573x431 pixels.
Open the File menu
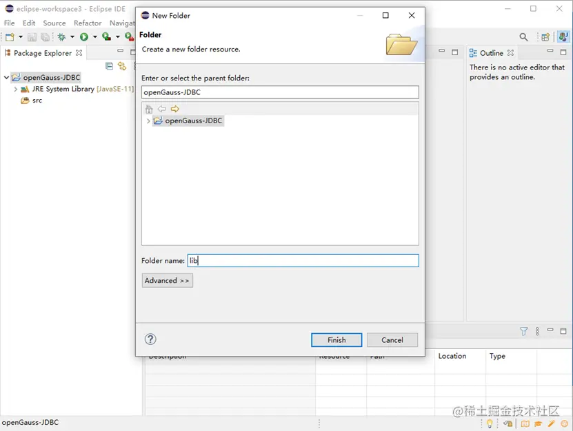point(10,23)
